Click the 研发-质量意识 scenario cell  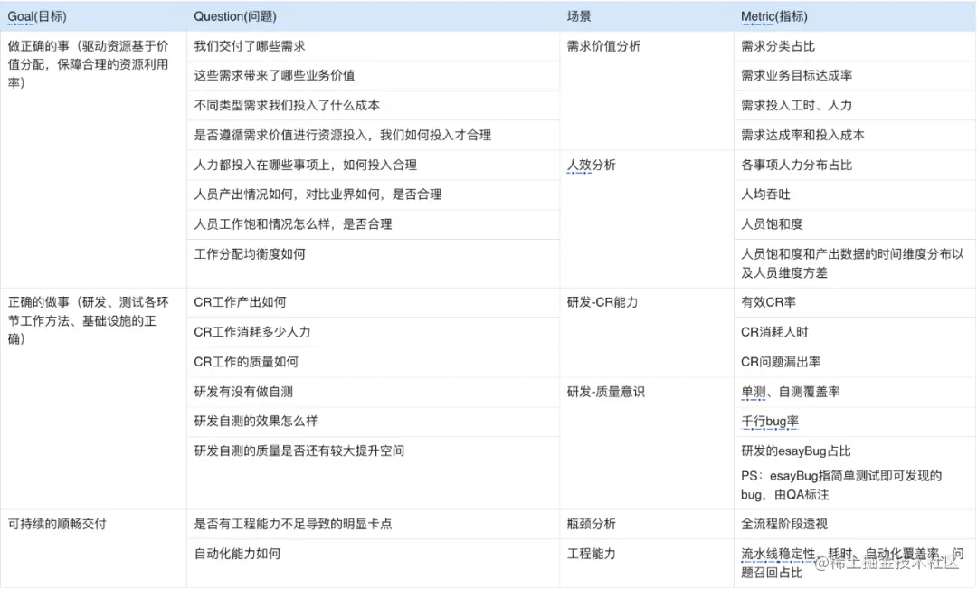click(x=600, y=391)
